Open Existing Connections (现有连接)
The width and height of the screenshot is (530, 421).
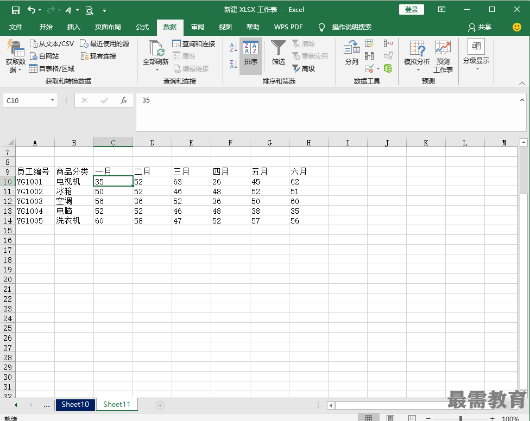pyautogui.click(x=98, y=56)
